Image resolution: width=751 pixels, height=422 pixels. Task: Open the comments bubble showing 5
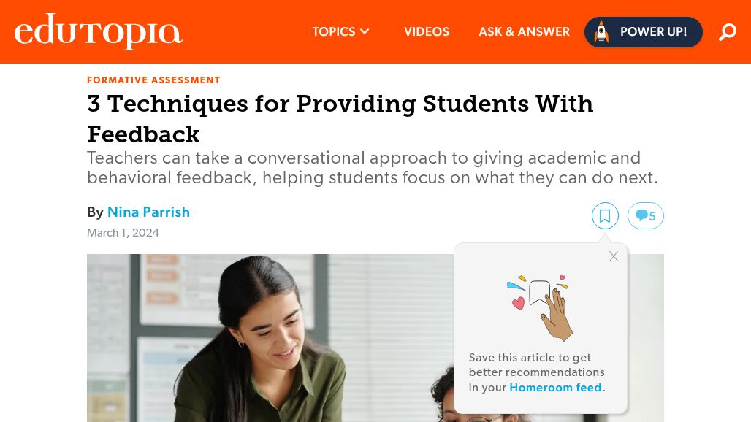tap(646, 216)
